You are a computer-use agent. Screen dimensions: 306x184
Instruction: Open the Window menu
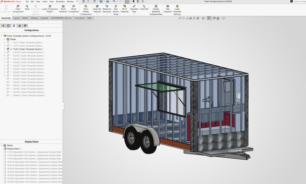pyautogui.click(x=70, y=1)
